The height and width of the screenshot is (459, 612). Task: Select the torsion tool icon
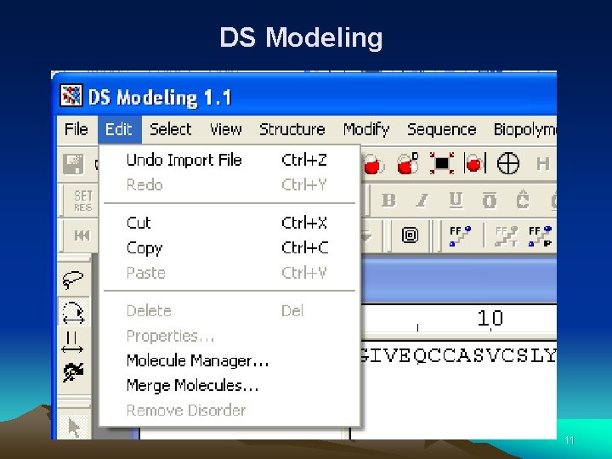73,371
